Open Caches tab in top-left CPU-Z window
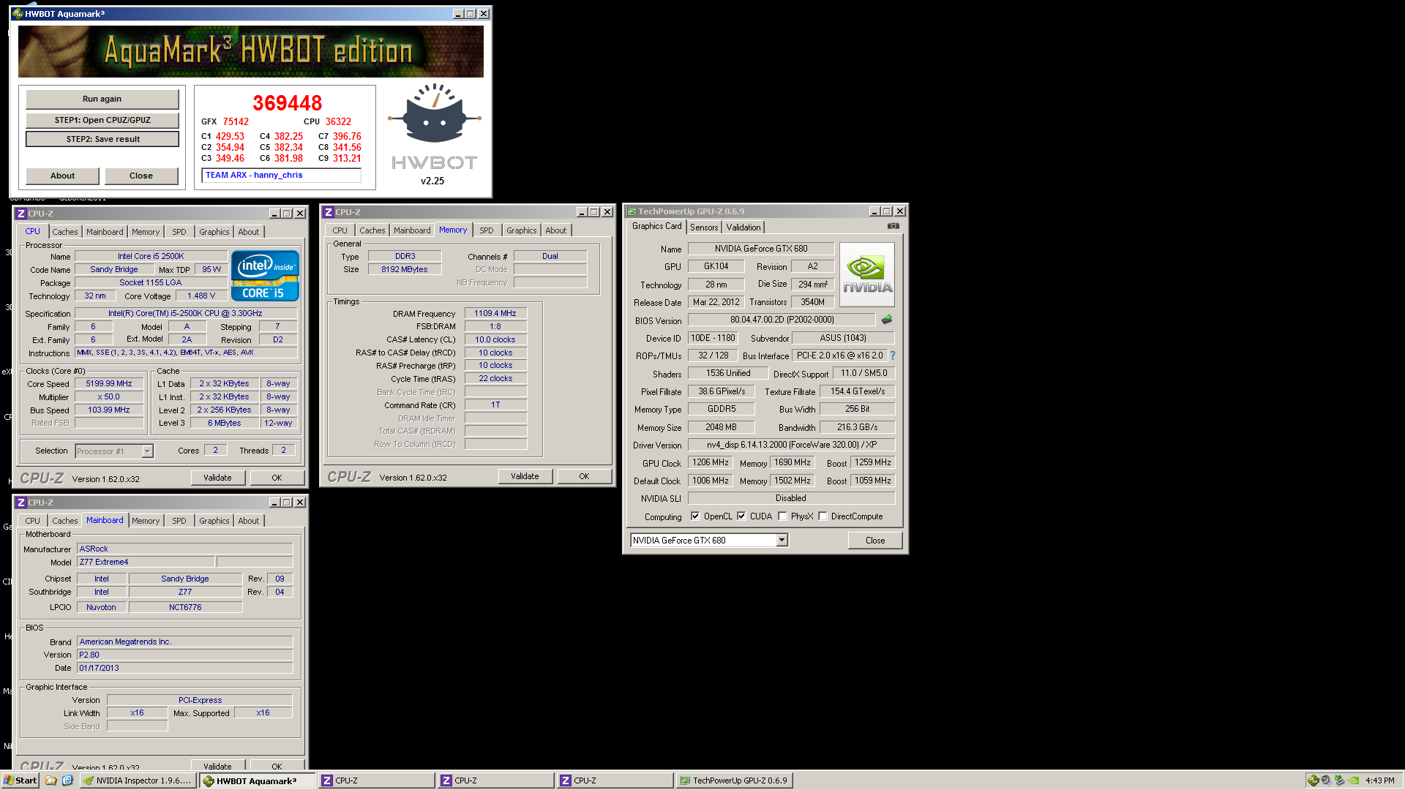This screenshot has height=790, width=1405. pos(65,232)
